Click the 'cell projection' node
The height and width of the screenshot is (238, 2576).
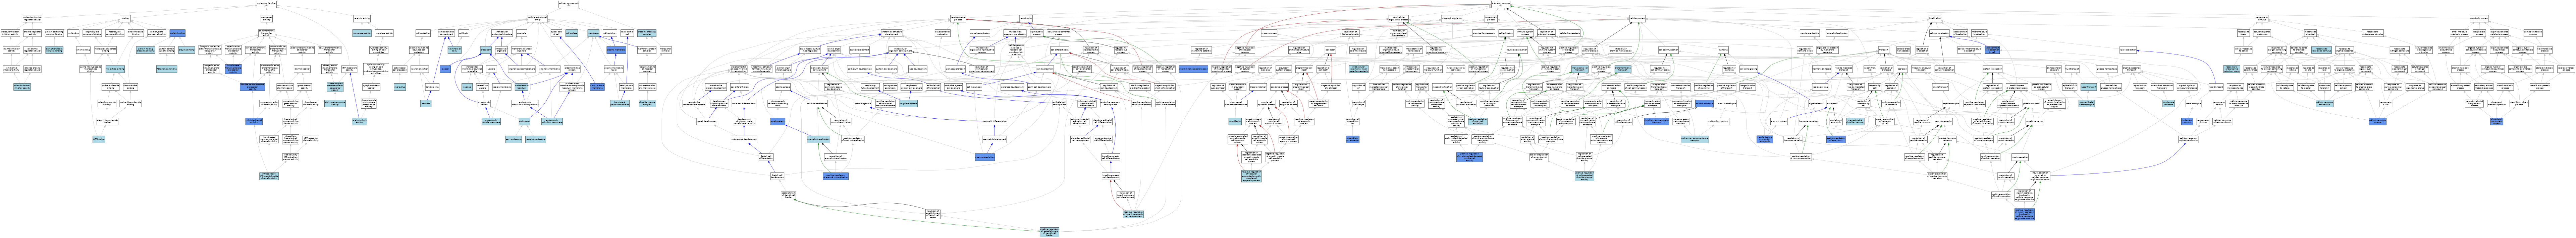(x=423, y=33)
